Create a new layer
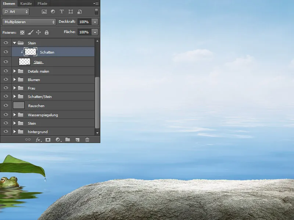Viewport: 294px width, 220px height. click(78, 140)
